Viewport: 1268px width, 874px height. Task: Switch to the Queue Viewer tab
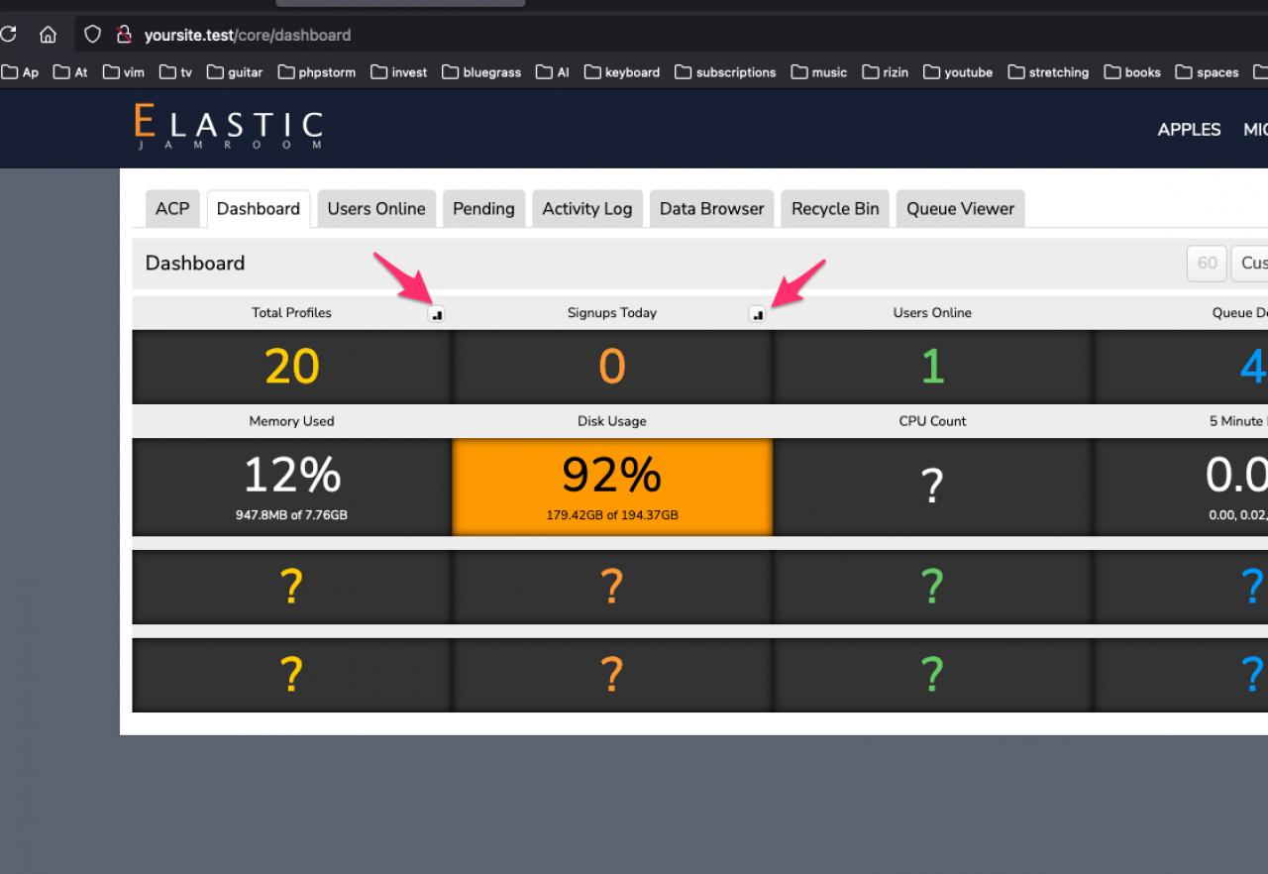(961, 209)
